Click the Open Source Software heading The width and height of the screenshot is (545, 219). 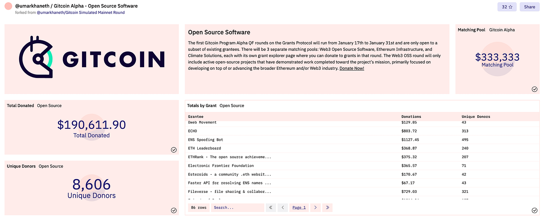[x=219, y=32]
